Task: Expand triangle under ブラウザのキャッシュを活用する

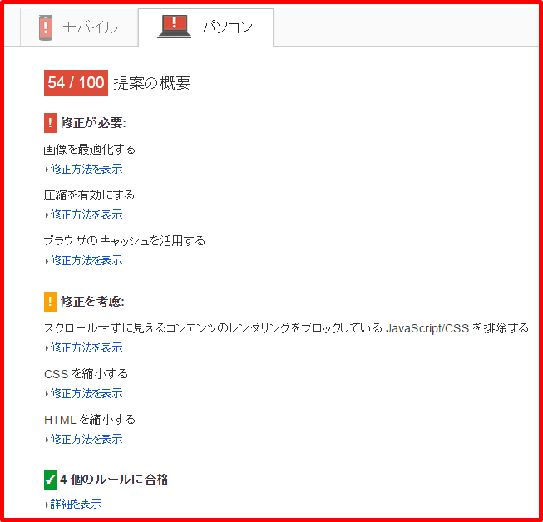Action: pyautogui.click(x=47, y=261)
